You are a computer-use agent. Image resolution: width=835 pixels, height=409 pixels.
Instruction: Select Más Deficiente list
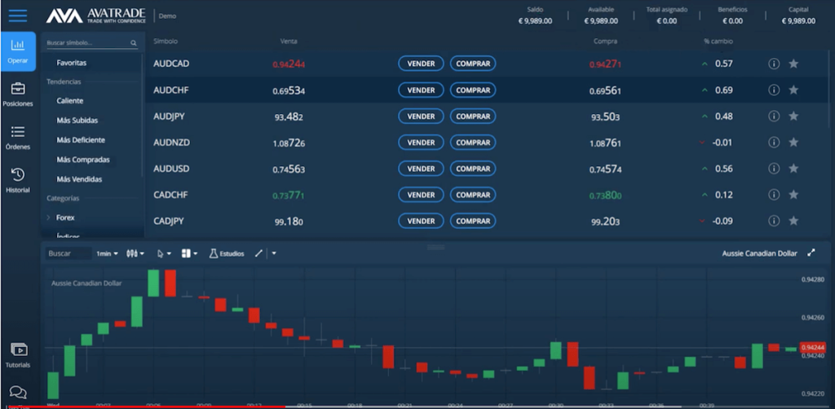pyautogui.click(x=81, y=140)
